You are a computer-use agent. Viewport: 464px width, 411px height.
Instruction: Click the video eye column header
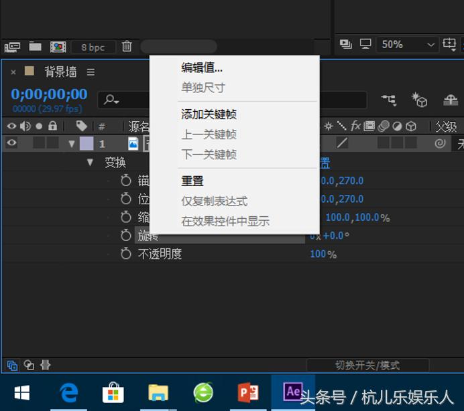click(x=11, y=126)
